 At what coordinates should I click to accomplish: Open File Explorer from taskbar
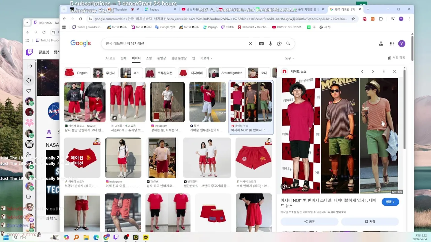coord(86,237)
